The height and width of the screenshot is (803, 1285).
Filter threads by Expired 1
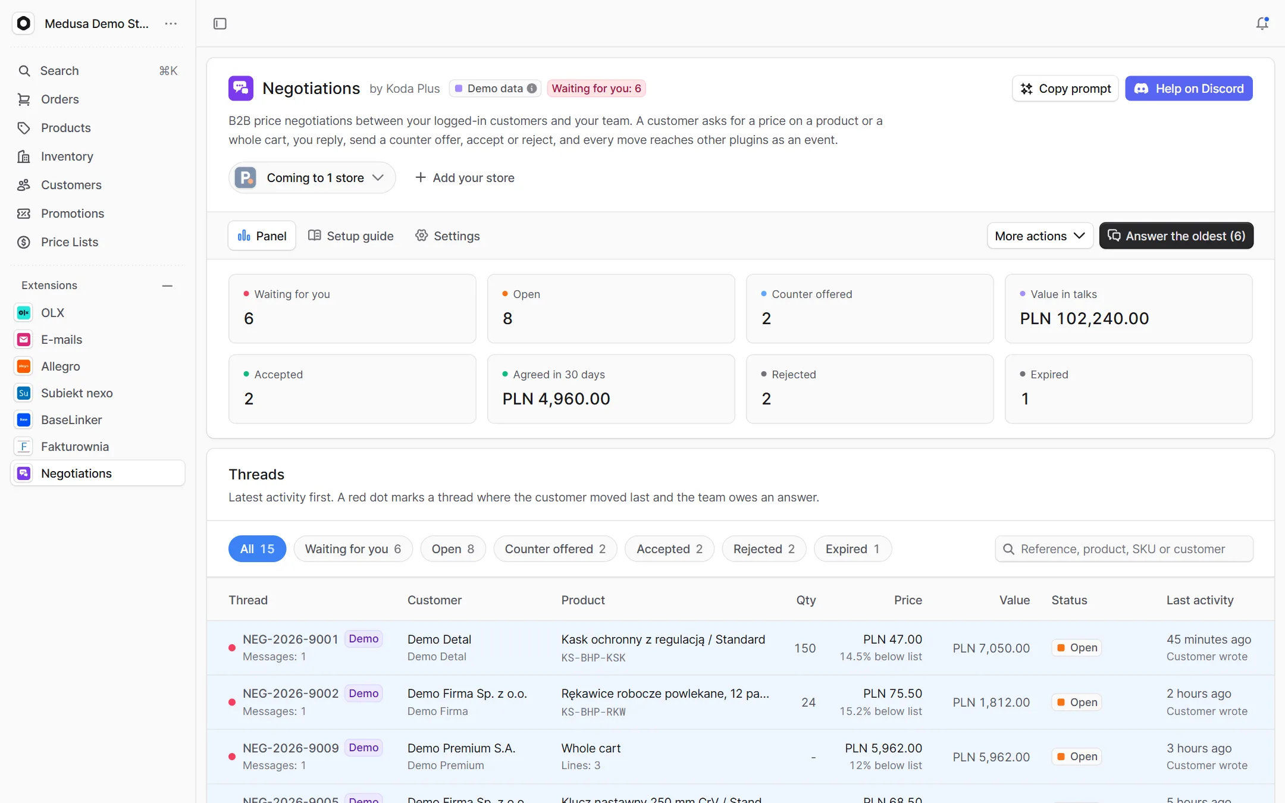pyautogui.click(x=853, y=549)
